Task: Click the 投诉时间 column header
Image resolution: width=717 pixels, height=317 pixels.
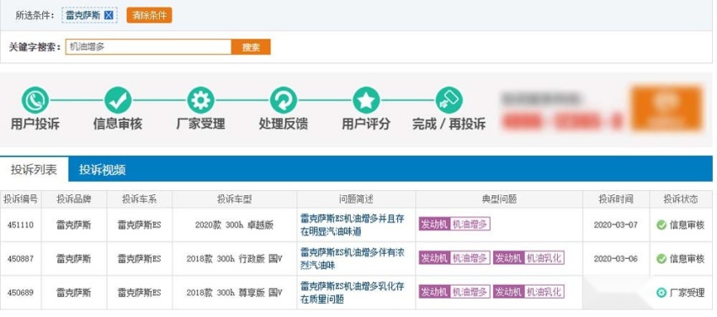Action: tap(616, 199)
